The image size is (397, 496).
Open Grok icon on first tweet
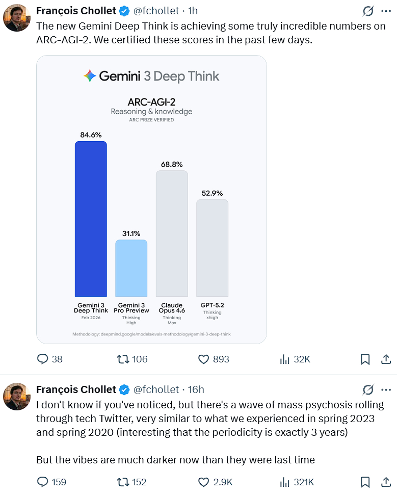[x=368, y=12]
